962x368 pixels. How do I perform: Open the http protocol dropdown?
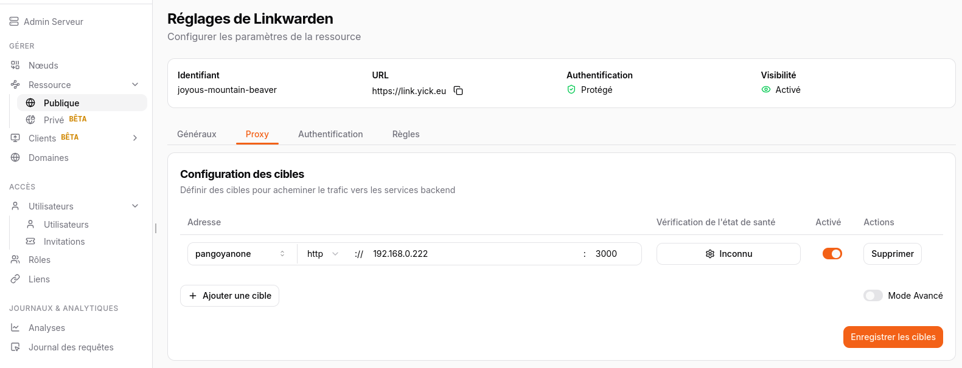pyautogui.click(x=322, y=254)
